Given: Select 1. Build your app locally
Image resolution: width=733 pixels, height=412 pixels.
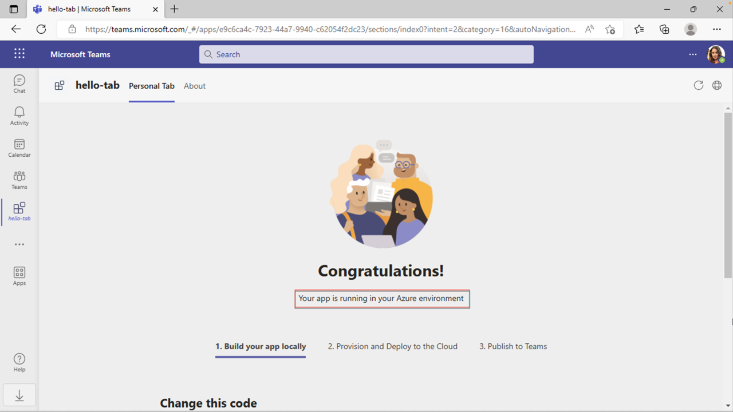Looking at the screenshot, I should point(261,346).
